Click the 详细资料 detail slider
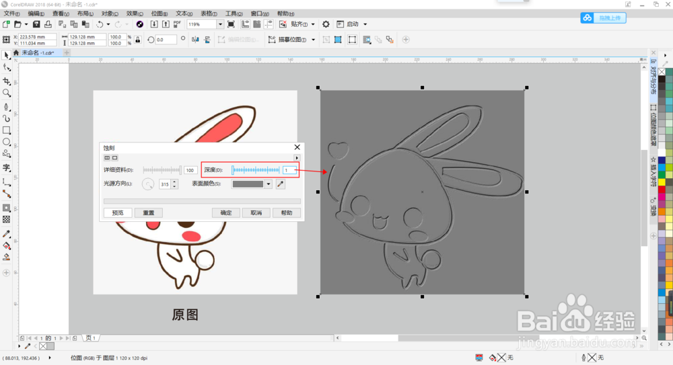 [x=162, y=170]
